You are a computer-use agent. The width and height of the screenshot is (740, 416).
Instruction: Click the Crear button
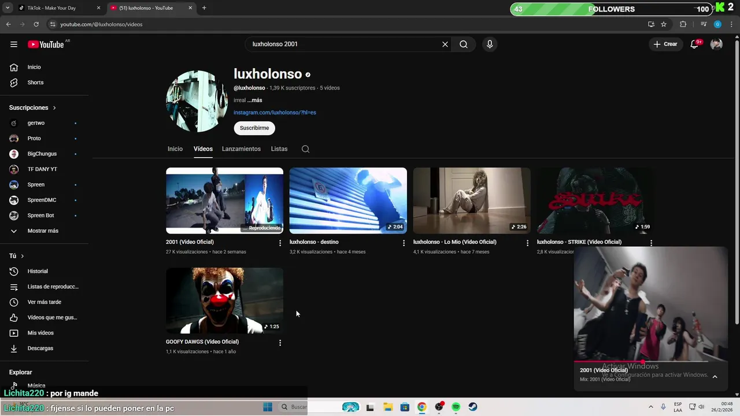click(665, 44)
